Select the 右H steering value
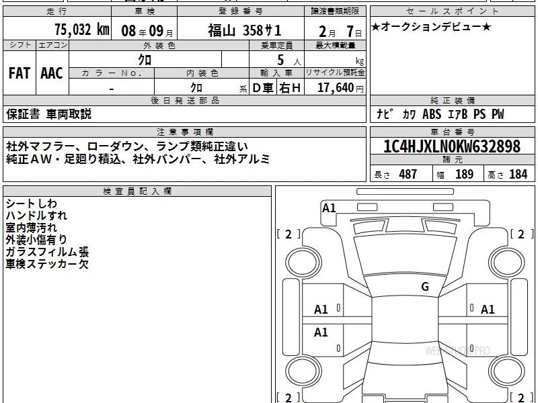538x403 pixels. pyautogui.click(x=291, y=88)
